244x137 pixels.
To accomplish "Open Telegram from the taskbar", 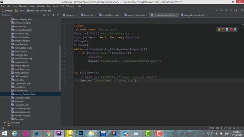I will click(125, 134).
